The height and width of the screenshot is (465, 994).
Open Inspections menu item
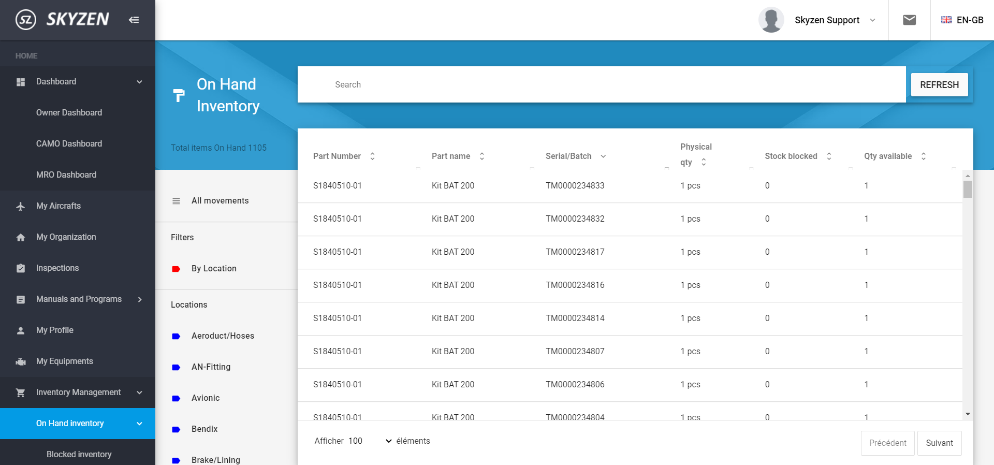pyautogui.click(x=57, y=268)
